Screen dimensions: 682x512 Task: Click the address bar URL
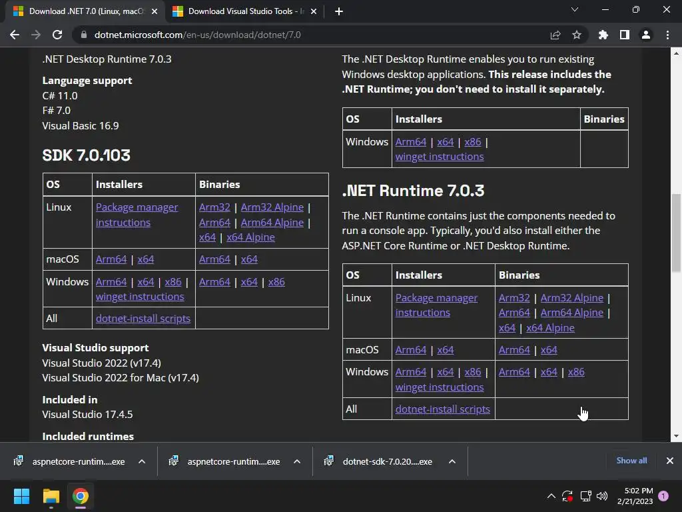[197, 35]
